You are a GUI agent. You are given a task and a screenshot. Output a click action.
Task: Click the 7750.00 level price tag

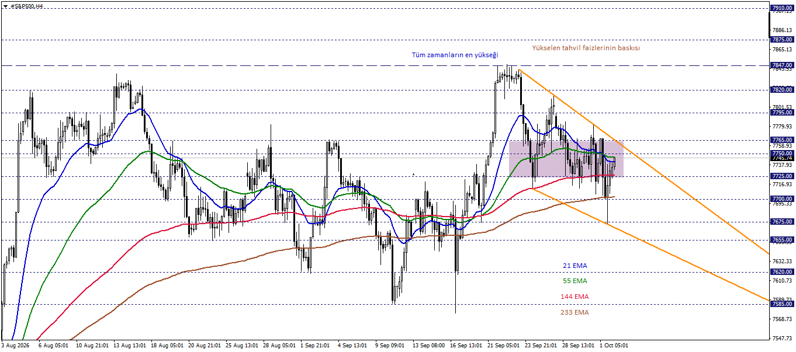point(782,154)
